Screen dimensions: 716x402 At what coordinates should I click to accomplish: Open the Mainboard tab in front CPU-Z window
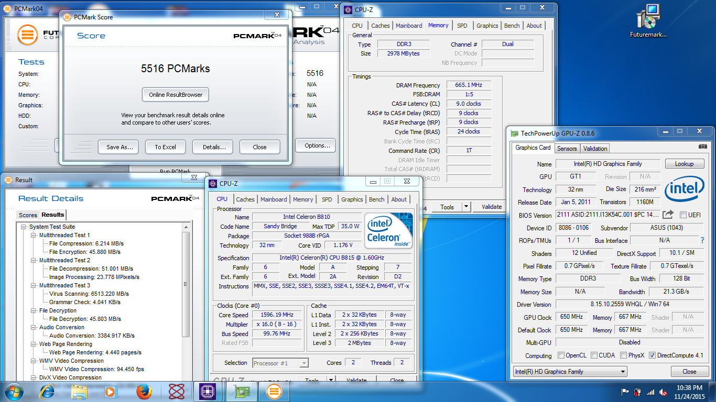click(x=274, y=199)
